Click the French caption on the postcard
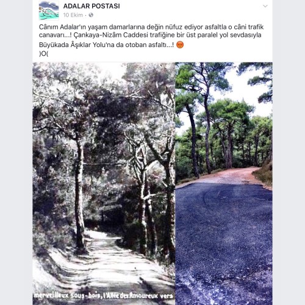This screenshot has height=305, width=305. click(103, 296)
